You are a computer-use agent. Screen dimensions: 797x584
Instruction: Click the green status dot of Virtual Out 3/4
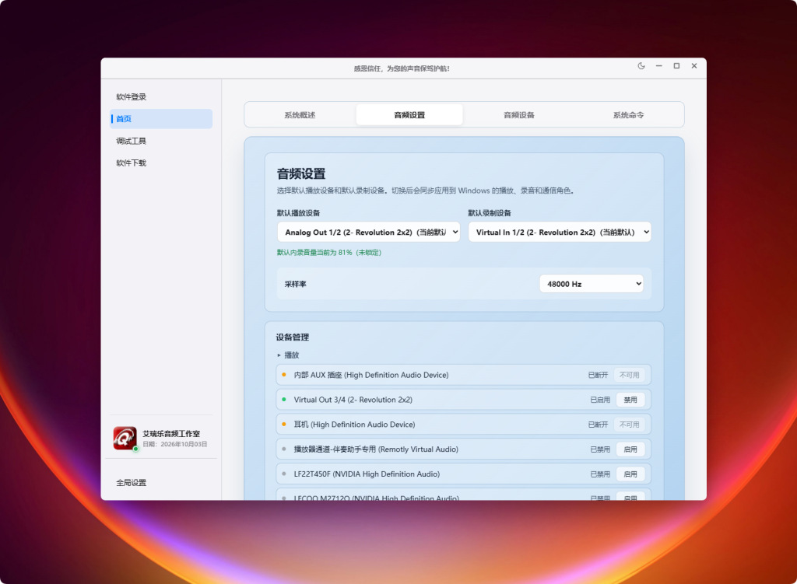[283, 400]
